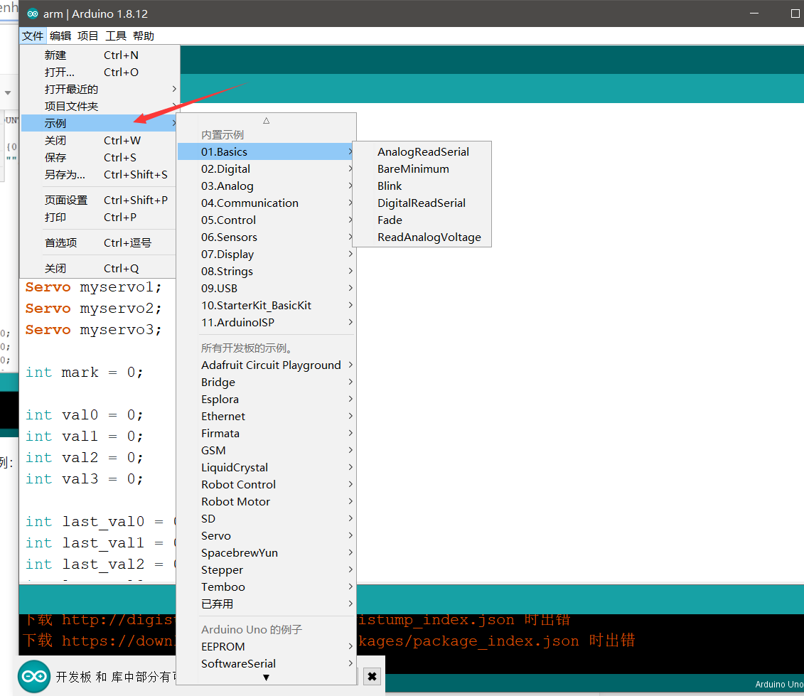The width and height of the screenshot is (804, 696).
Task: Open the Fade example
Action: pos(423,220)
